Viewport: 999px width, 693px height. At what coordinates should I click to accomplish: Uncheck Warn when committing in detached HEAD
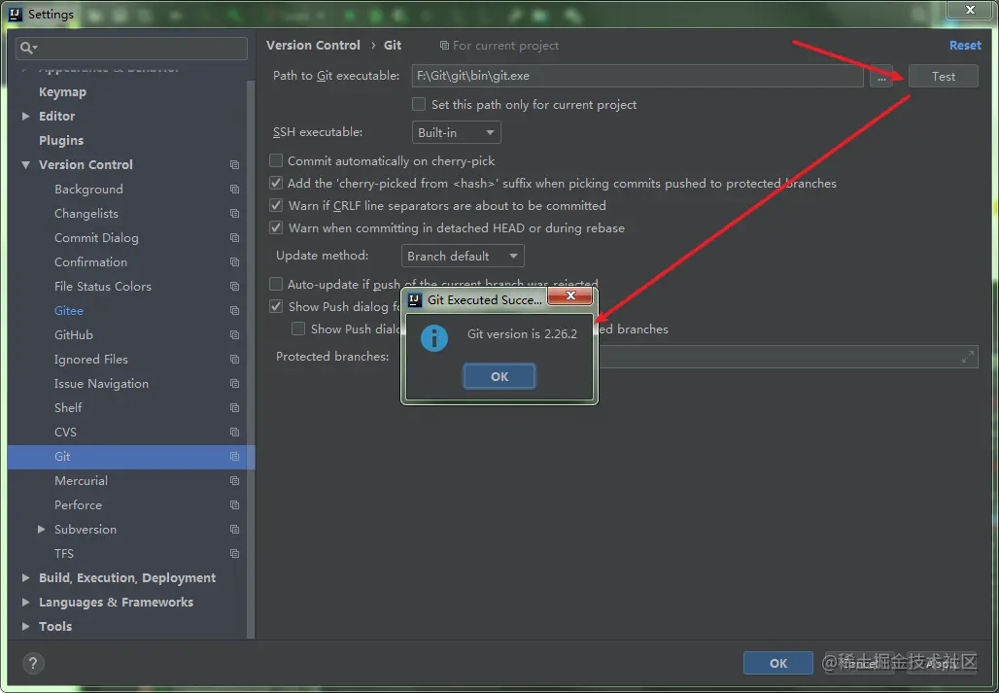276,227
